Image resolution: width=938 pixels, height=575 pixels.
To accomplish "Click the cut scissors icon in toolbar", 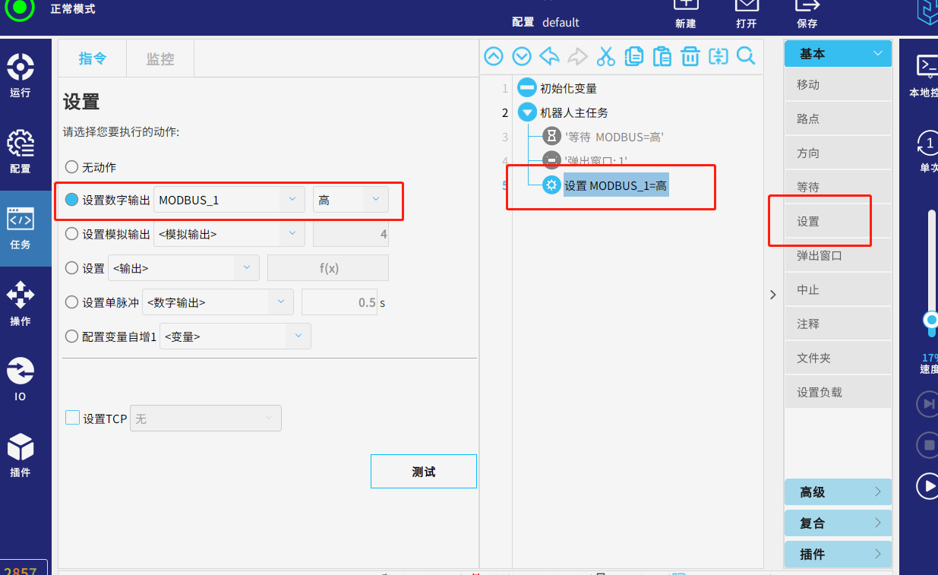I will [605, 56].
